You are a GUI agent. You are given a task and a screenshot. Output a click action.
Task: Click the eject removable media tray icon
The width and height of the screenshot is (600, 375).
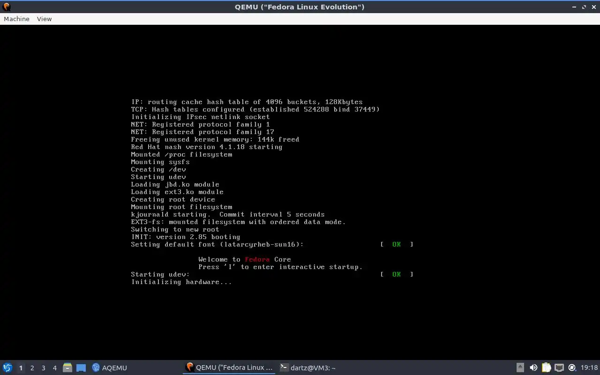point(520,367)
